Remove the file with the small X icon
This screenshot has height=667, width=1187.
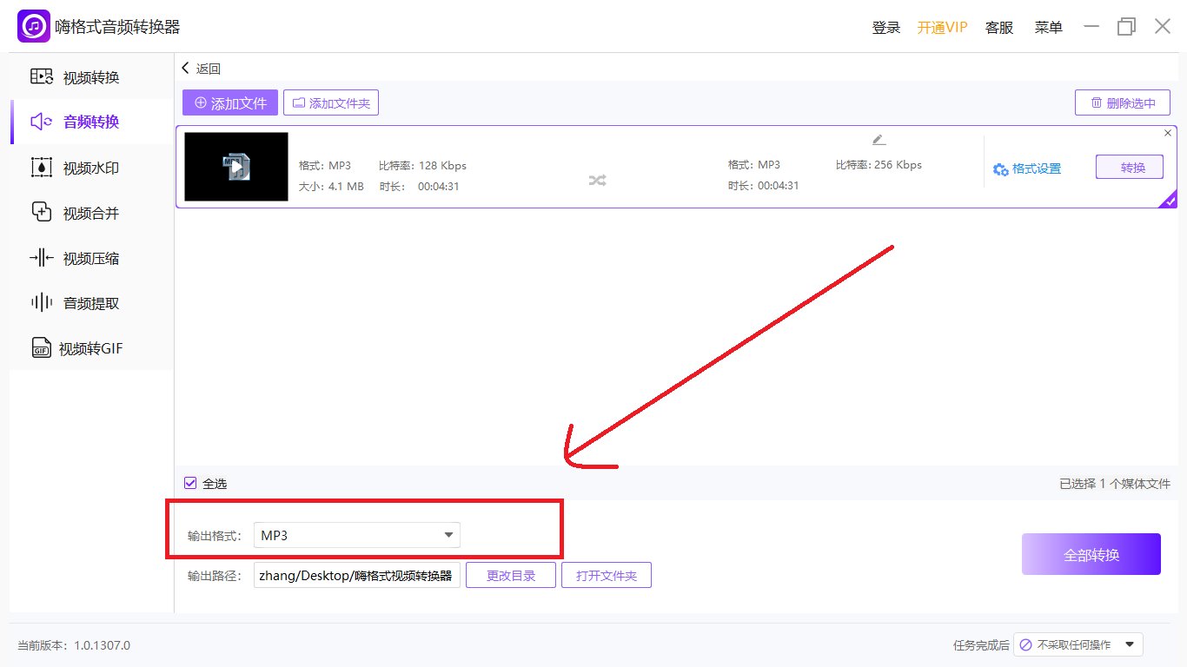click(x=1168, y=133)
